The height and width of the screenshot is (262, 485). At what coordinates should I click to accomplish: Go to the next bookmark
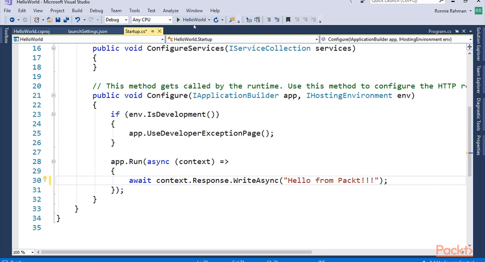click(305, 20)
